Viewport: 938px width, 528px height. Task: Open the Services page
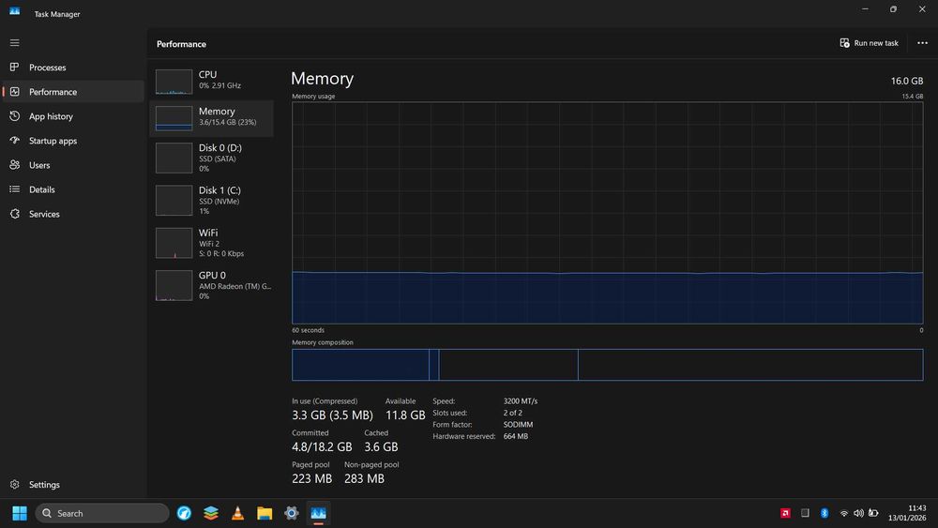pos(73,214)
